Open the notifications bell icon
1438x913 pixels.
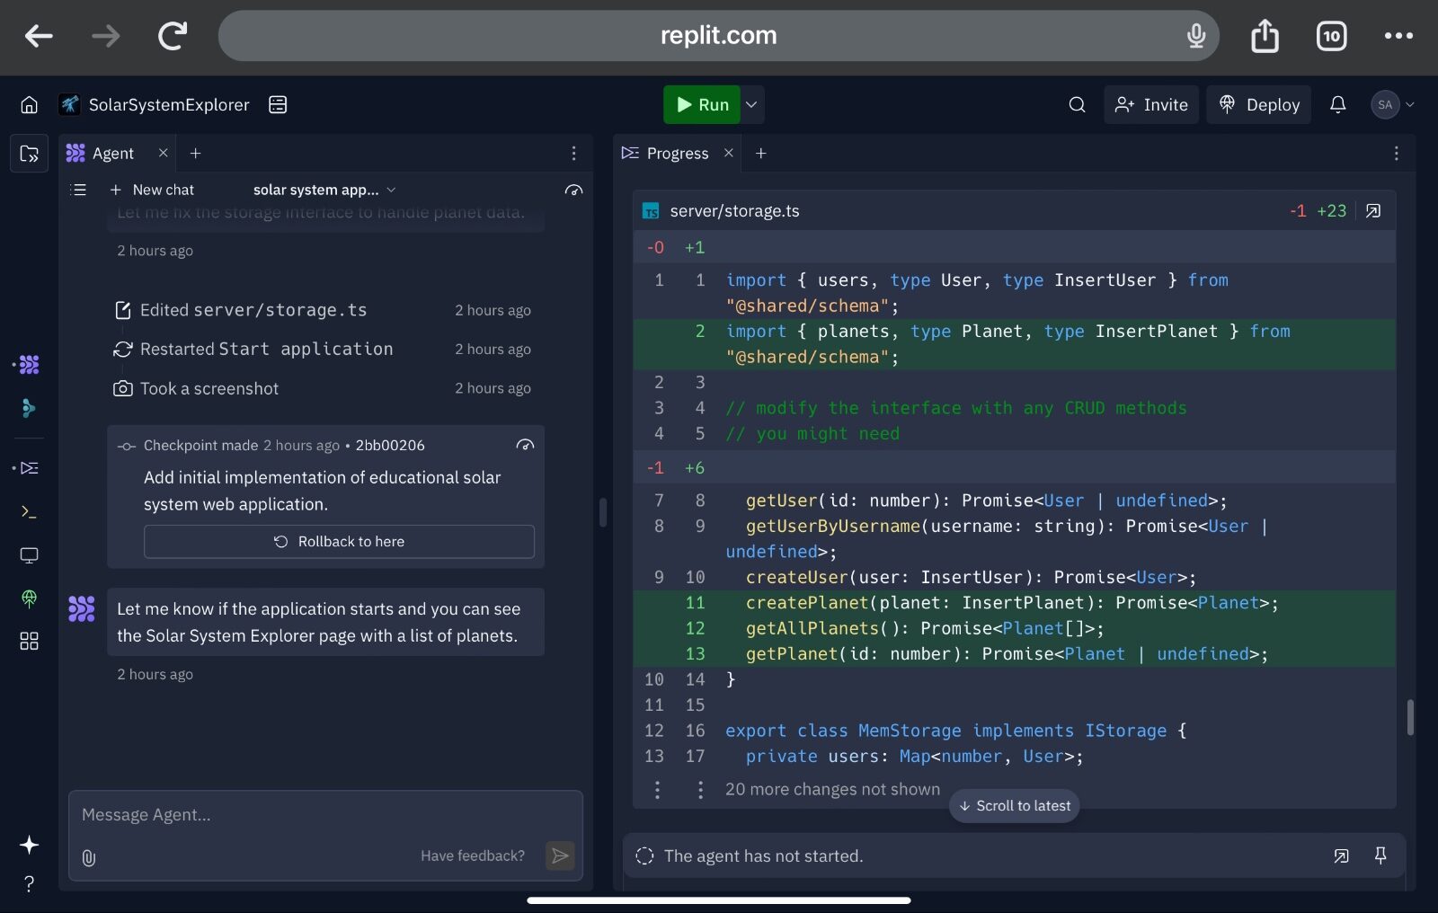(x=1338, y=104)
